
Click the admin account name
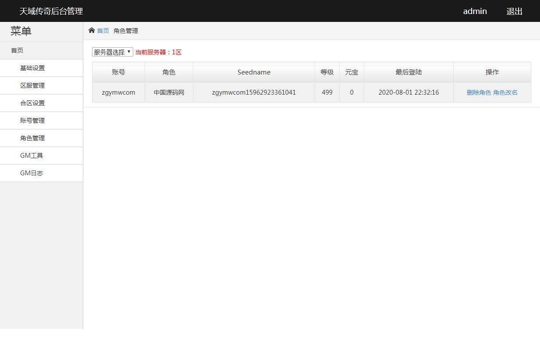tap(475, 11)
